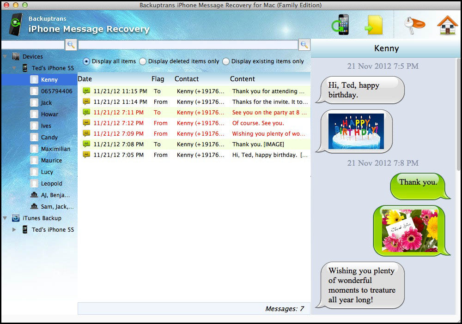Select the Jack contact in sidebar

46,102
